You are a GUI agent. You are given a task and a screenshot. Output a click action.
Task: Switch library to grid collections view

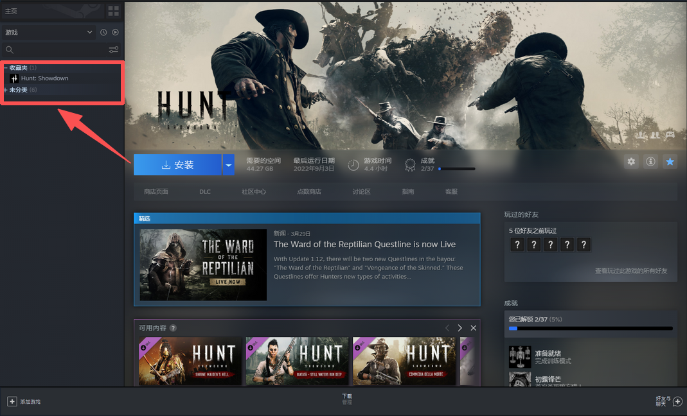click(114, 11)
